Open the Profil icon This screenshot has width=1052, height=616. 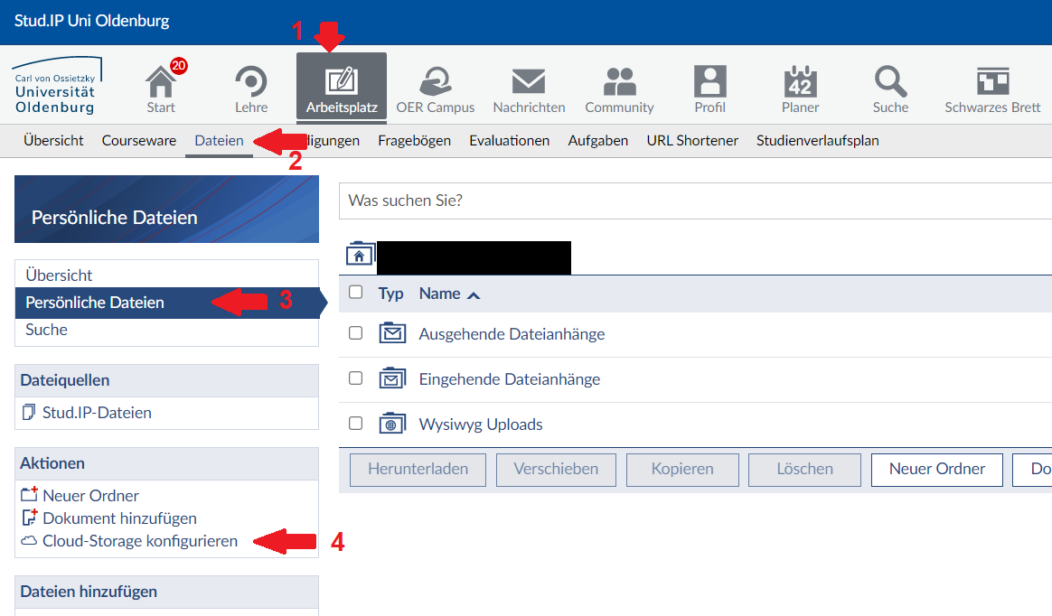point(709,83)
